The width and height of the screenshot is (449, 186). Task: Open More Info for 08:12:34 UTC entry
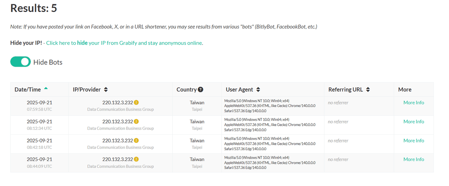tap(414, 121)
